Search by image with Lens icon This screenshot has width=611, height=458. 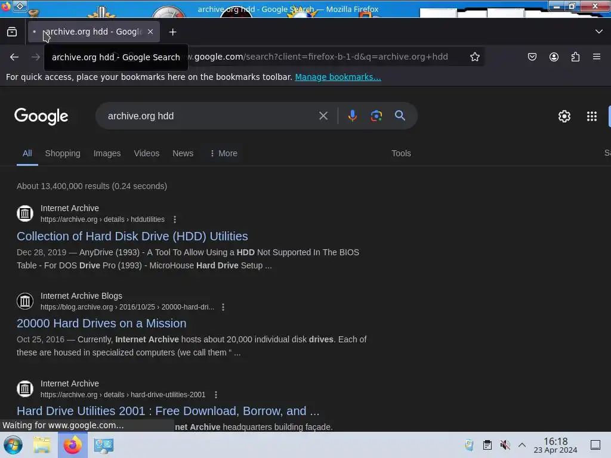click(376, 116)
